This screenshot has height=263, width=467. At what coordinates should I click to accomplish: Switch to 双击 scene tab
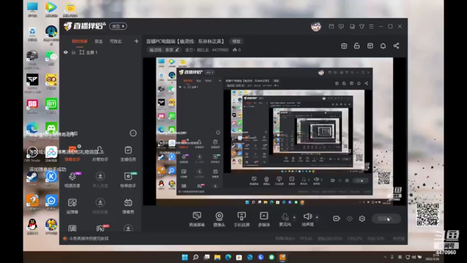pyautogui.click(x=99, y=41)
